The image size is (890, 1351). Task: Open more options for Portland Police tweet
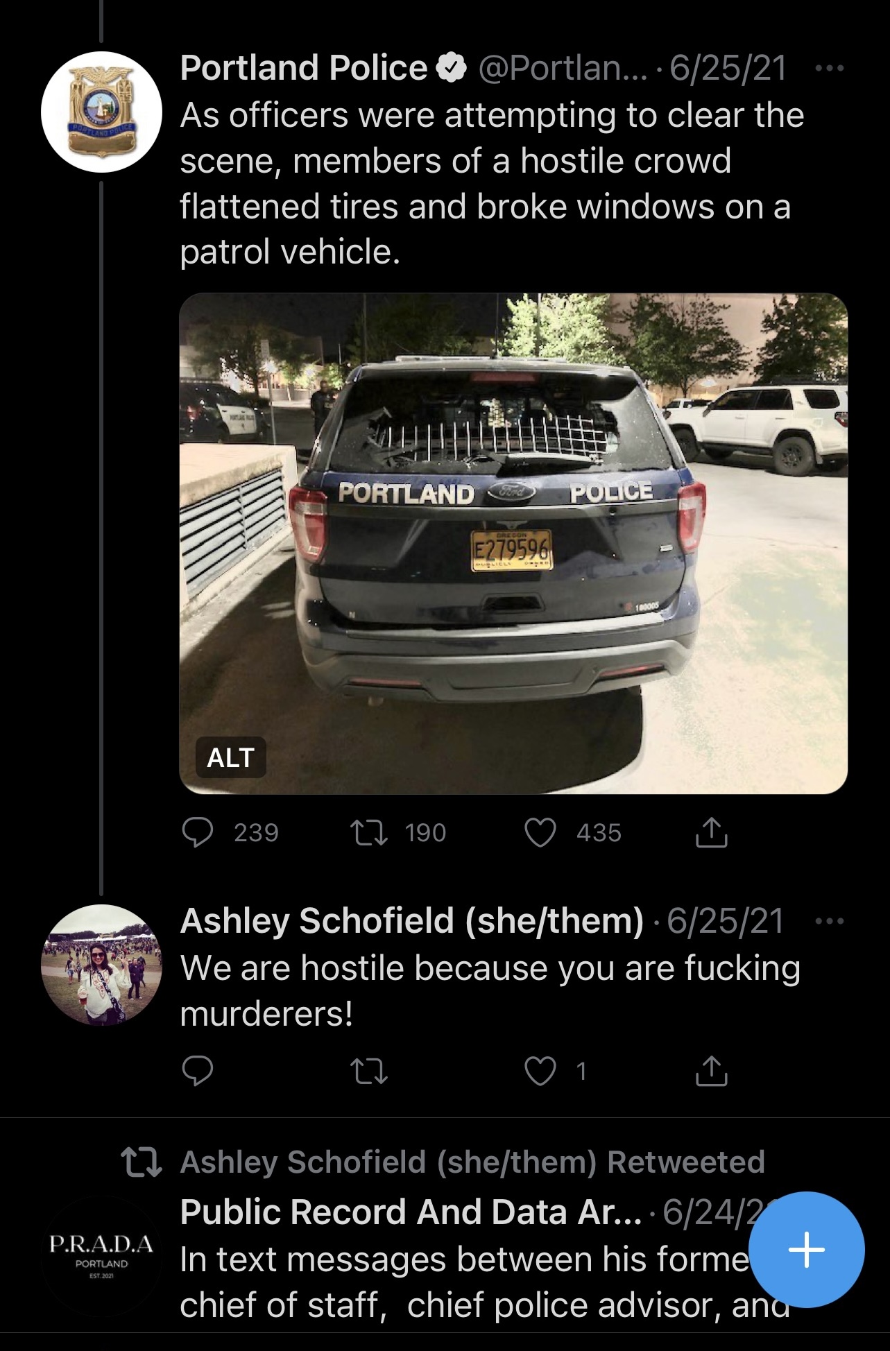830,68
